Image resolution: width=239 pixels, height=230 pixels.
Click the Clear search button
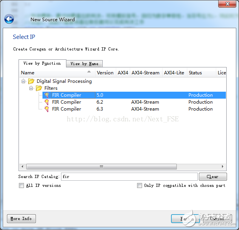213,176
